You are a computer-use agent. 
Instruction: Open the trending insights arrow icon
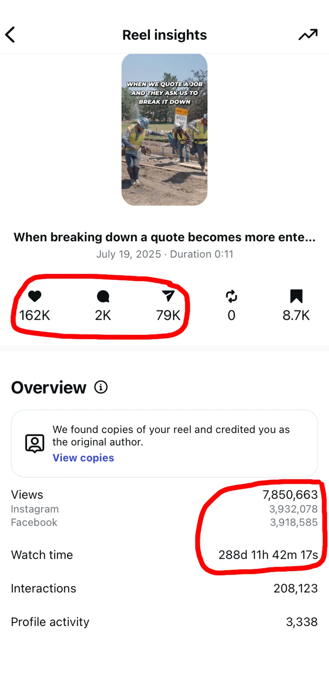(308, 35)
